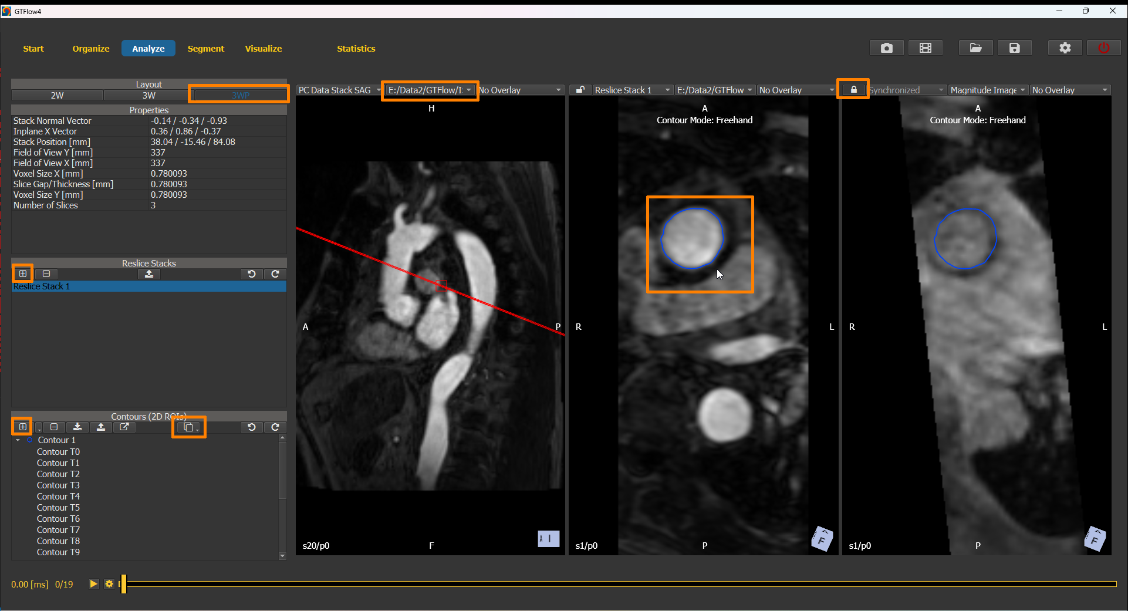1128x611 pixels.
Task: Click the movie export film icon
Action: pos(926,48)
